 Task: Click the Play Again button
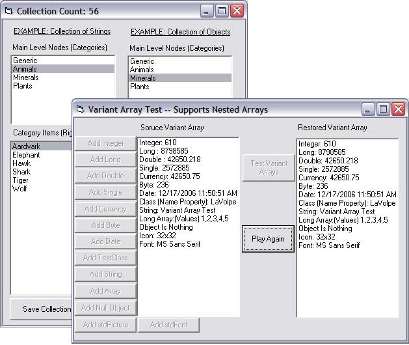click(x=268, y=239)
